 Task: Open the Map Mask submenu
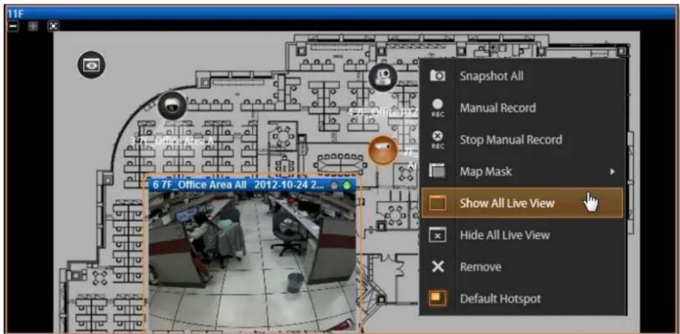coord(522,172)
